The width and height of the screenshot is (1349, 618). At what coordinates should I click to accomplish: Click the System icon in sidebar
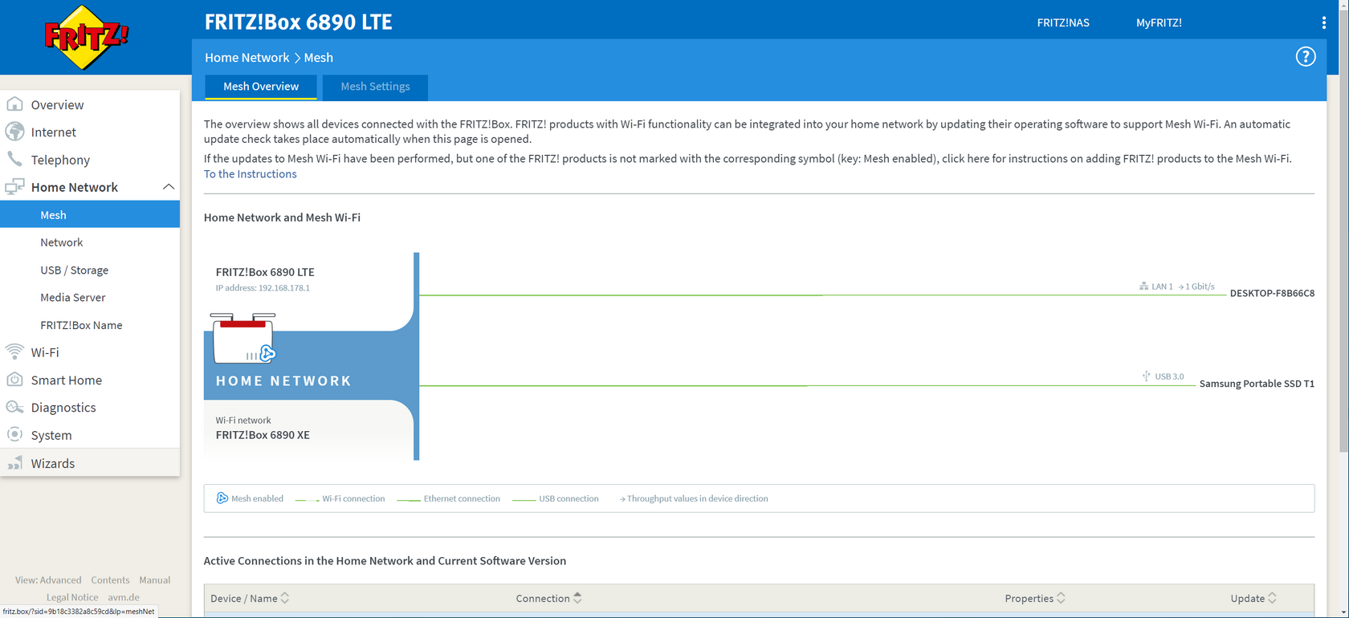click(x=14, y=434)
